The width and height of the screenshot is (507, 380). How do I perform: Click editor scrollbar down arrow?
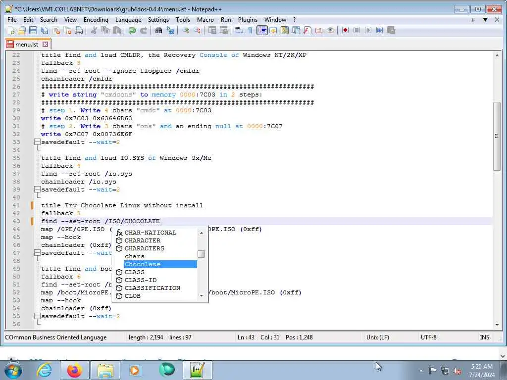pyautogui.click(x=497, y=325)
